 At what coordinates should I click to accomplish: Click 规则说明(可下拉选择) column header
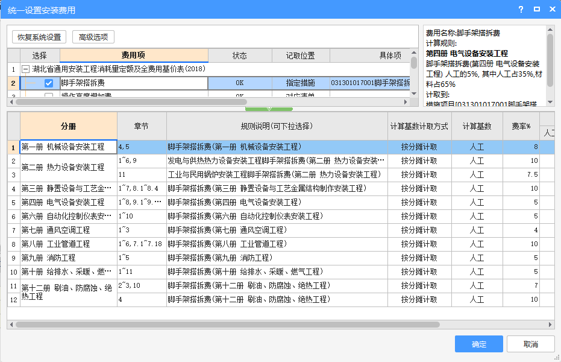tap(277, 126)
